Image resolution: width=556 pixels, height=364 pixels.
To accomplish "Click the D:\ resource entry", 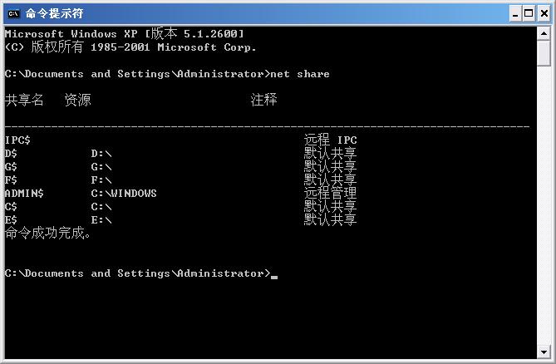I will 101,153.
